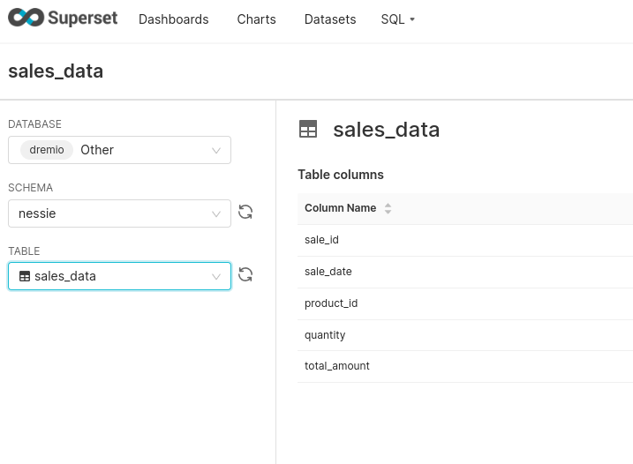This screenshot has width=633, height=464.
Task: Click the Superset infinity logo
Action: click(x=26, y=18)
